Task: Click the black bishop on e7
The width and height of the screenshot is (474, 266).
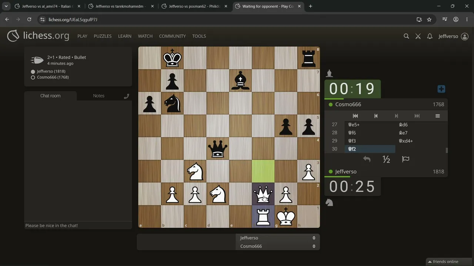Action: 240,81
